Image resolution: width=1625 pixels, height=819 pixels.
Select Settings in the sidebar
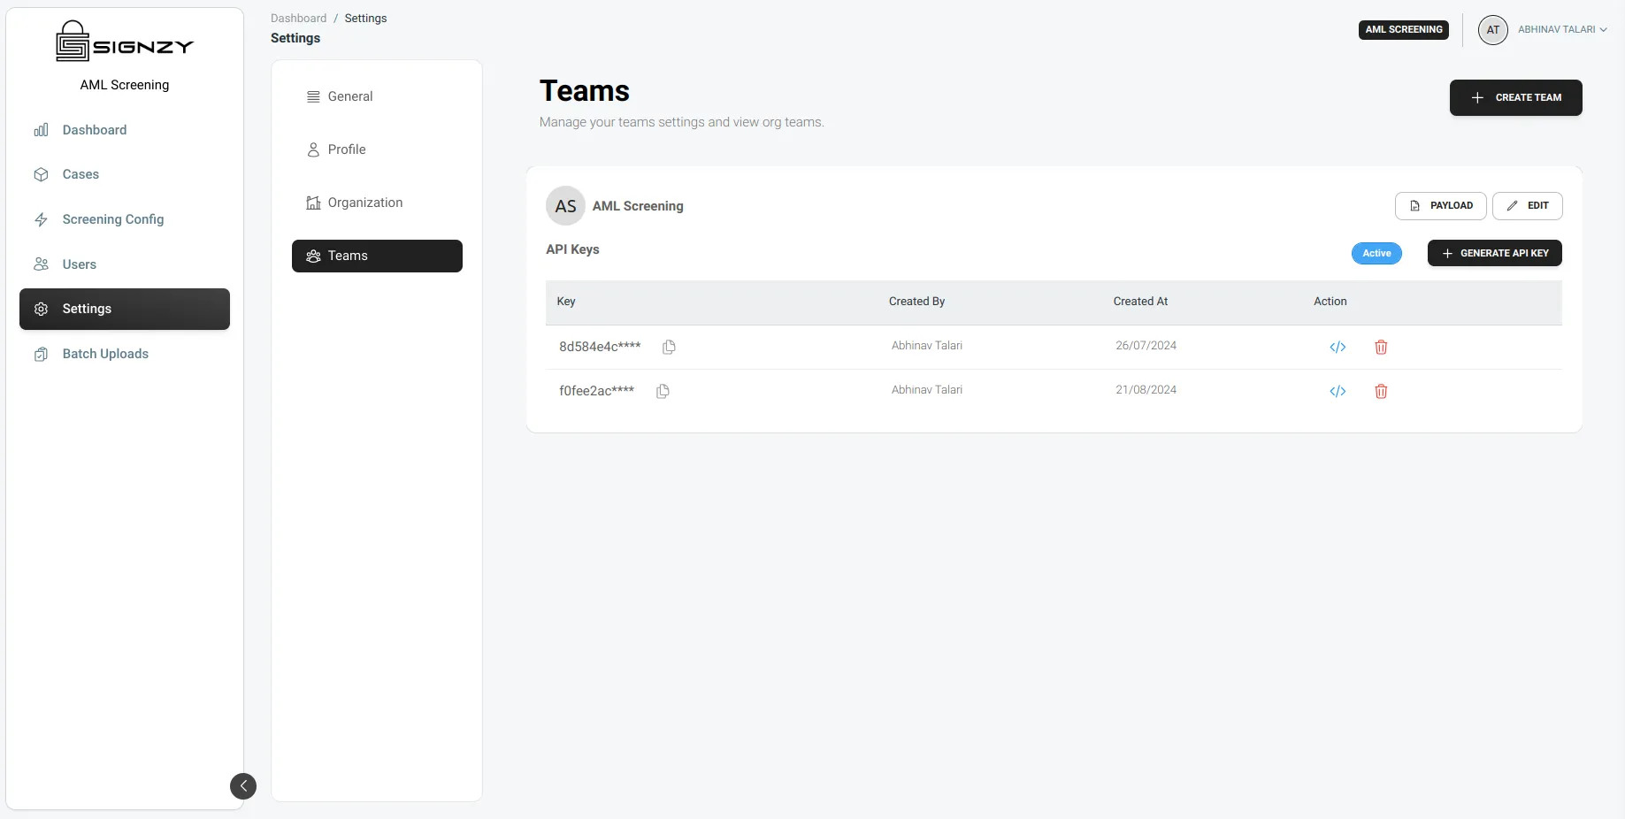[x=125, y=309]
